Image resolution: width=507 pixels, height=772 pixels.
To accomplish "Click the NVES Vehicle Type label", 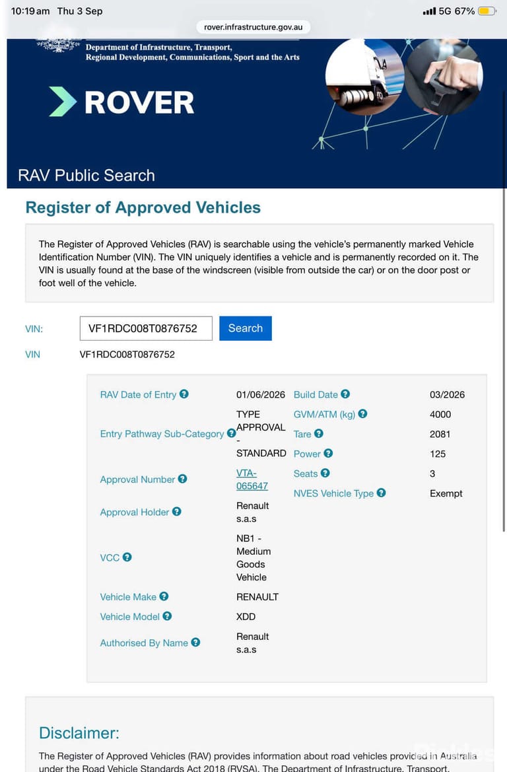I will click(333, 493).
